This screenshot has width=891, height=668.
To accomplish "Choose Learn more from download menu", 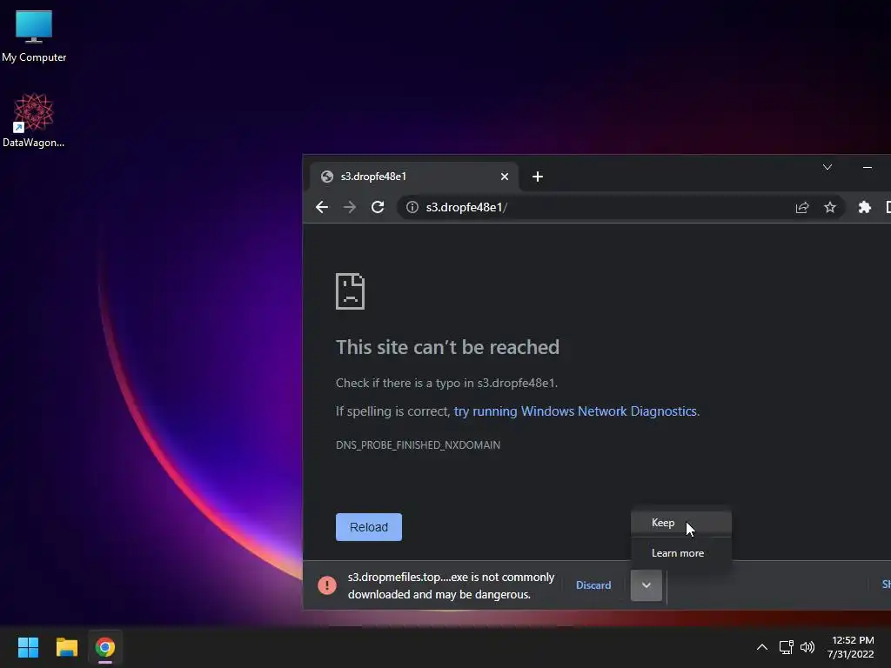I will [681, 552].
